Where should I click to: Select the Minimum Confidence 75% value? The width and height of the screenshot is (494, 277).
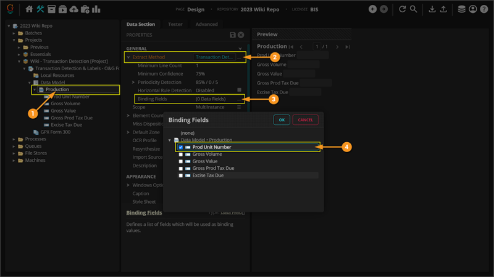coord(200,74)
